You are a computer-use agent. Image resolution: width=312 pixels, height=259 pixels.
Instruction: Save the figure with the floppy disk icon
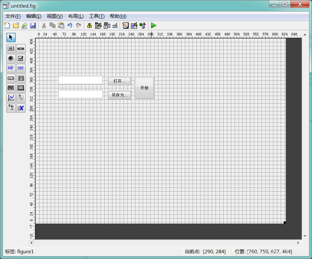[x=33, y=26]
